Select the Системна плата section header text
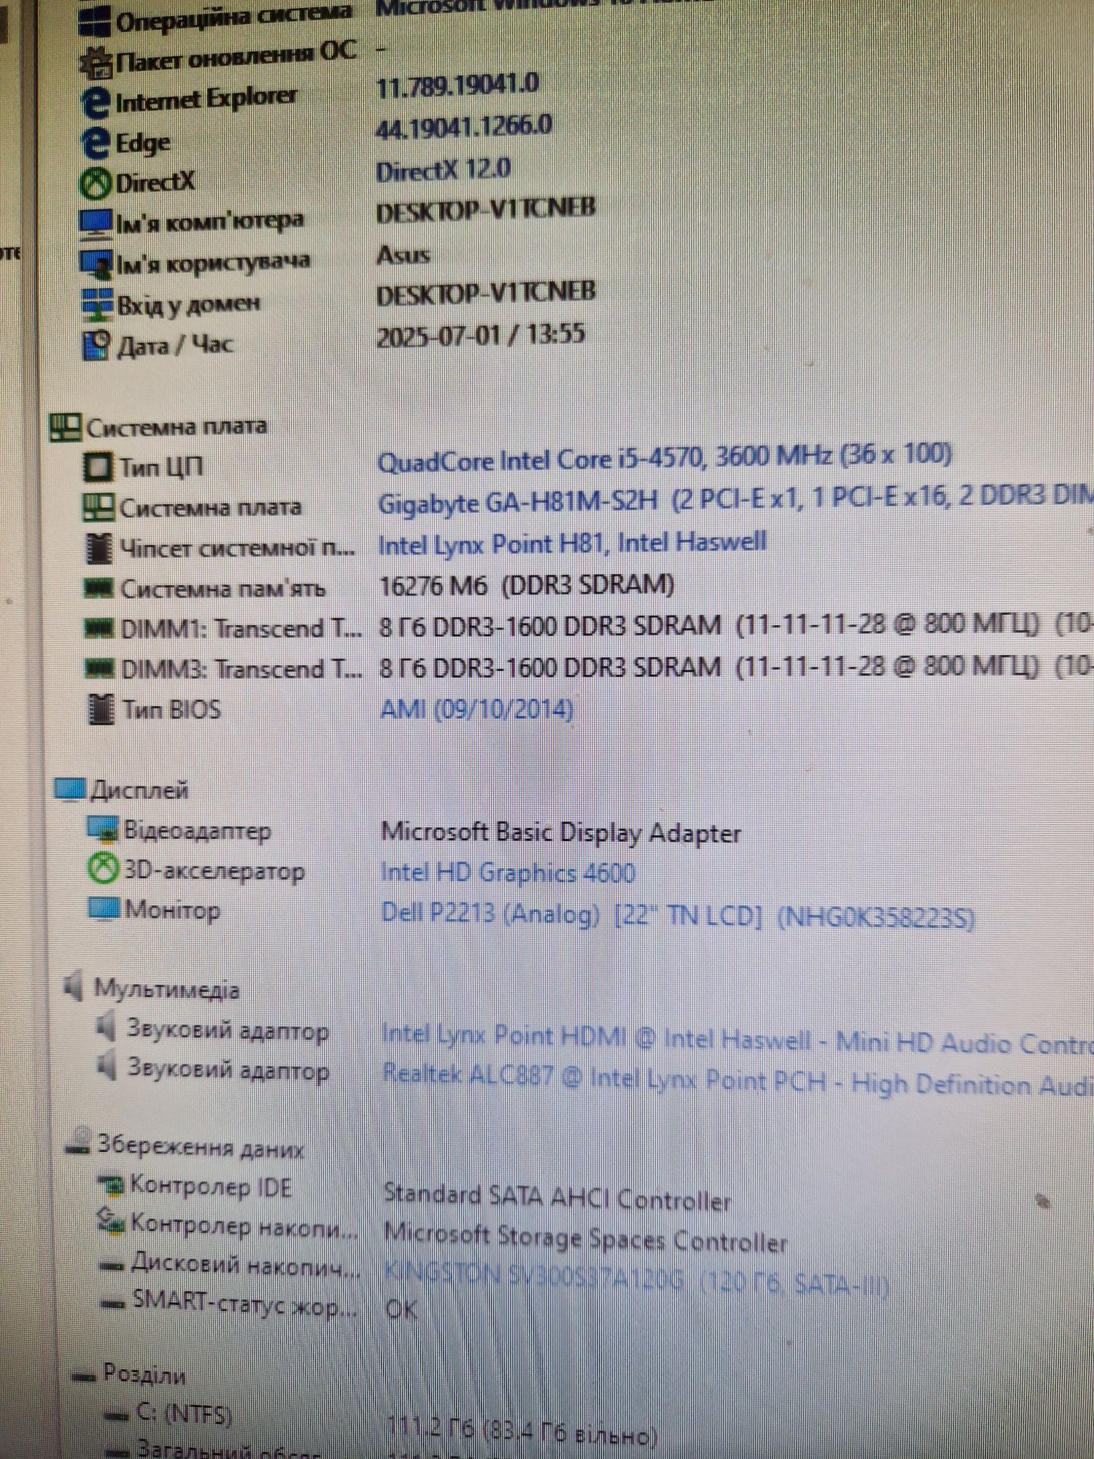Screen dimensions: 1094x1459 pyautogui.click(x=177, y=426)
